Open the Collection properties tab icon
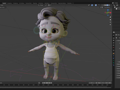120x90 pixels. click(x=113, y=50)
